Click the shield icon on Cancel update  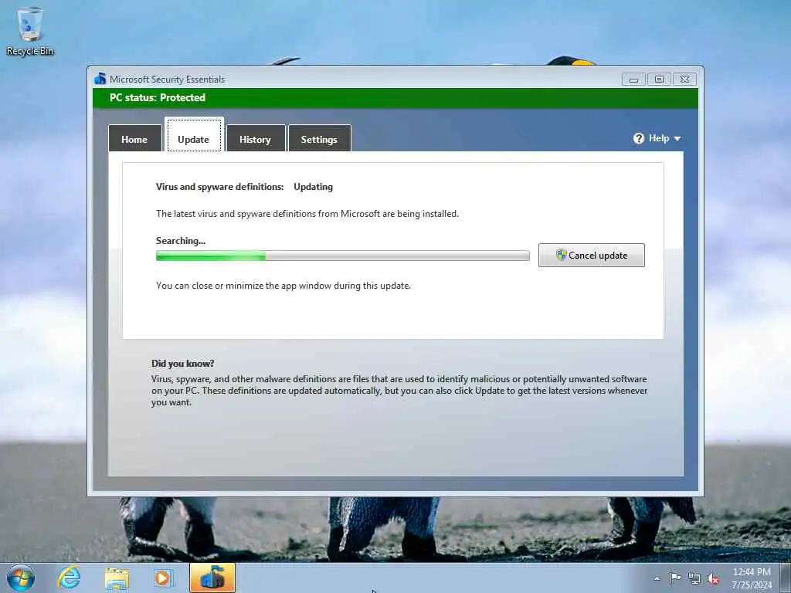point(561,255)
